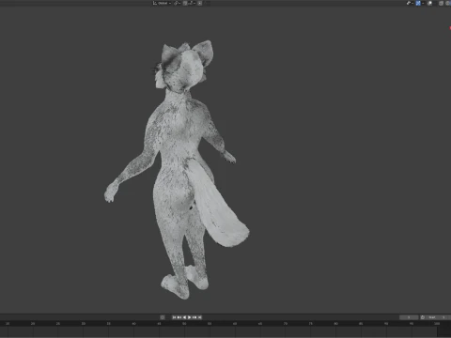Toggle X-ray display mode
Screen dimensions: 451x338
point(429,3)
